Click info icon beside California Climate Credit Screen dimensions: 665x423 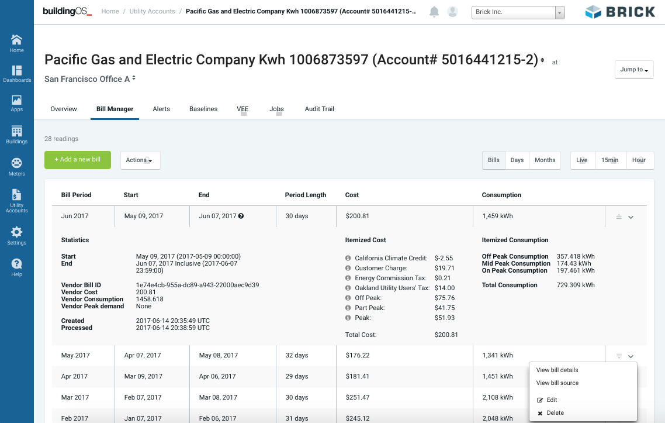coord(348,258)
